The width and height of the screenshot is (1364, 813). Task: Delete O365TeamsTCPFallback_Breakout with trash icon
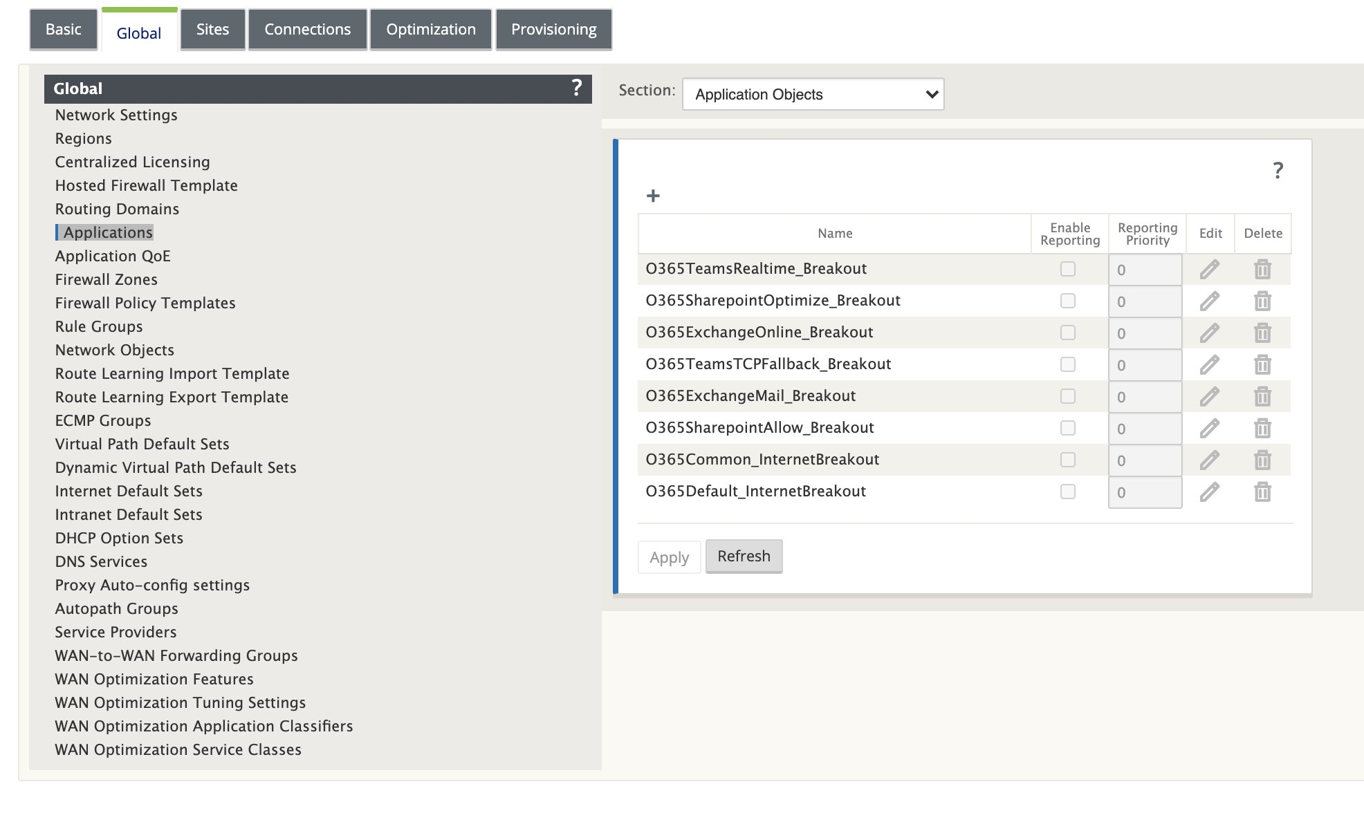tap(1262, 364)
